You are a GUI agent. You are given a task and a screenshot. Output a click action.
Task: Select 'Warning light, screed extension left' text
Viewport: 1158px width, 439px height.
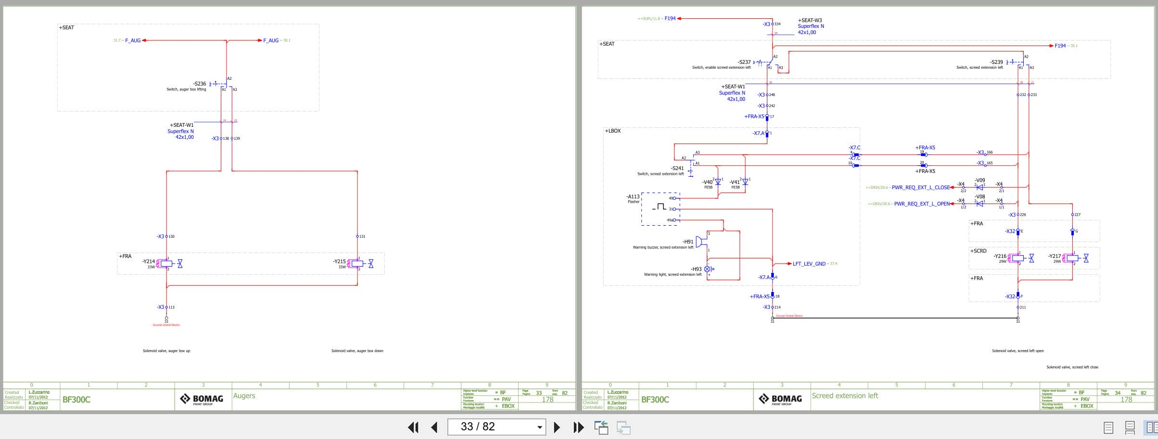tap(673, 274)
